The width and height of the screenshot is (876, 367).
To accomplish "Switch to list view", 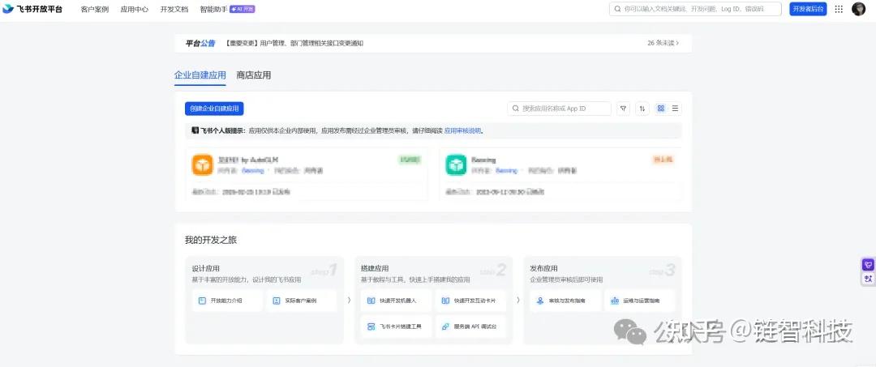I will point(675,109).
